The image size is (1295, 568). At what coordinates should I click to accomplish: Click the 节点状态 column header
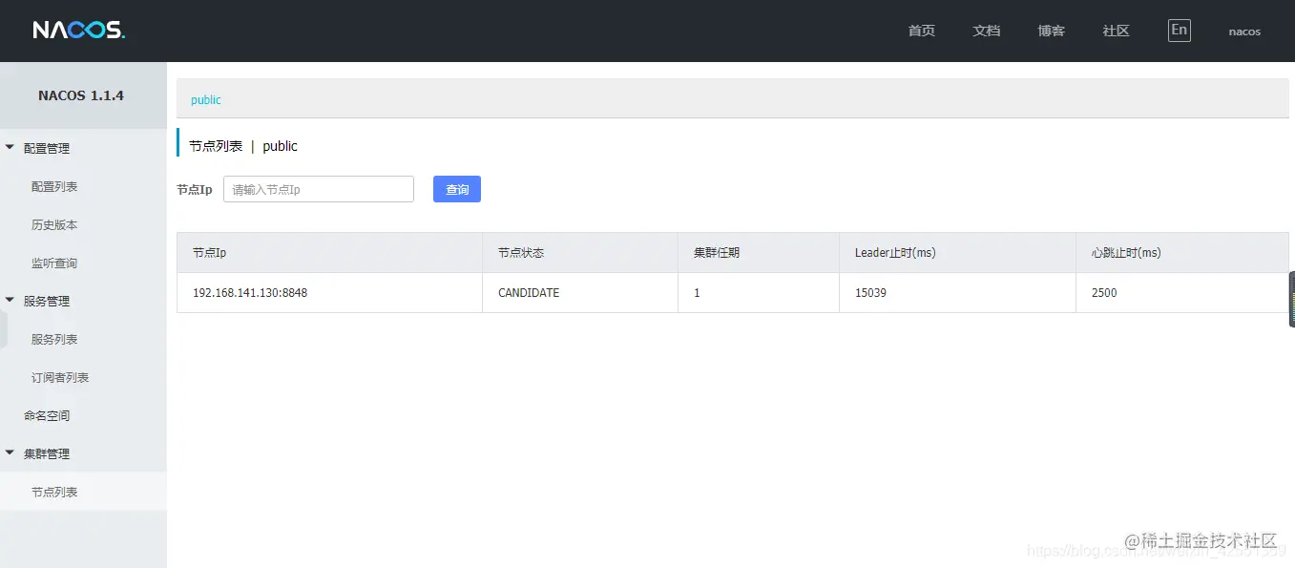click(580, 253)
